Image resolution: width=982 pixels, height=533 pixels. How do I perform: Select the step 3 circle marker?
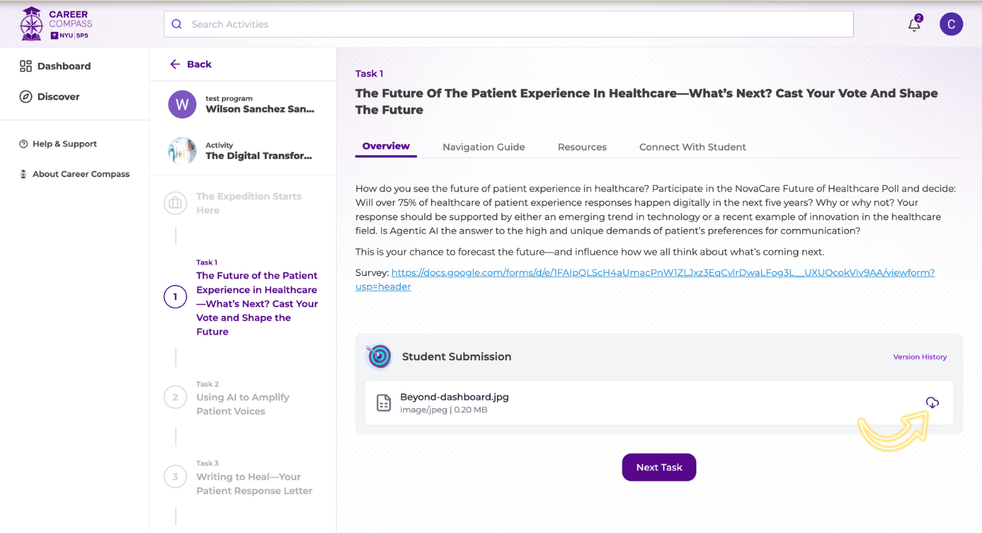click(x=176, y=477)
